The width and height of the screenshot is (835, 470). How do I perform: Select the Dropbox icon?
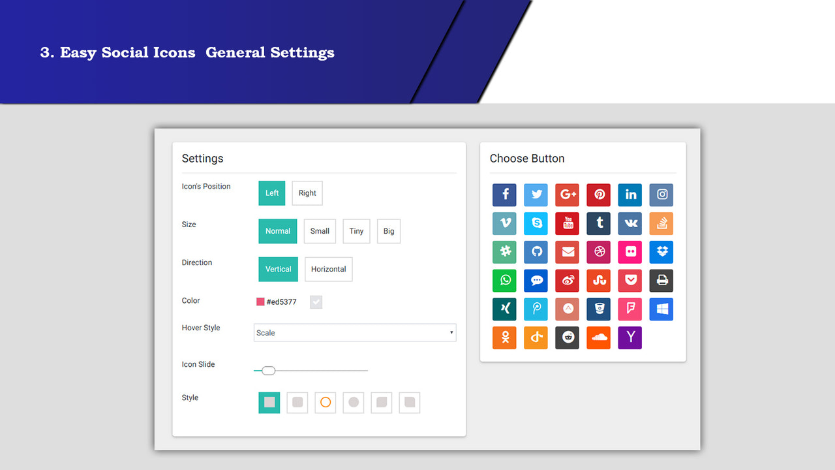click(x=661, y=252)
